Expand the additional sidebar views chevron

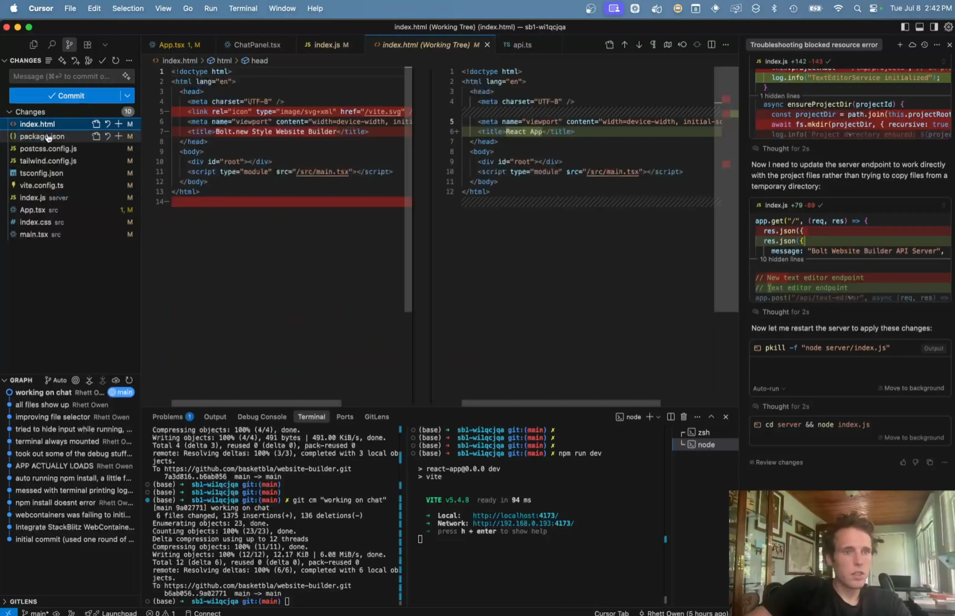(x=105, y=45)
